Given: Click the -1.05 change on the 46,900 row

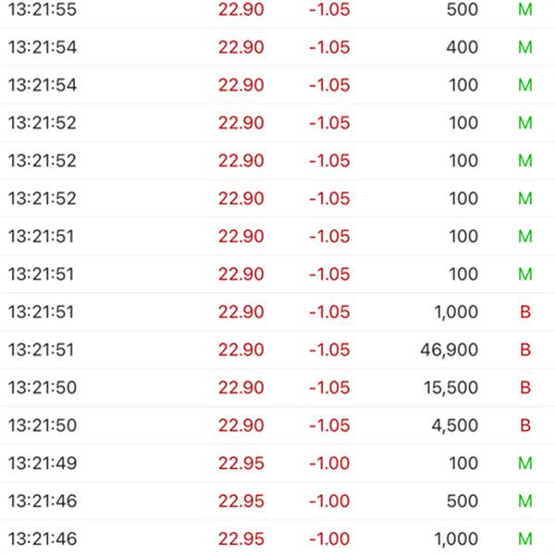Looking at the screenshot, I should tap(329, 350).
